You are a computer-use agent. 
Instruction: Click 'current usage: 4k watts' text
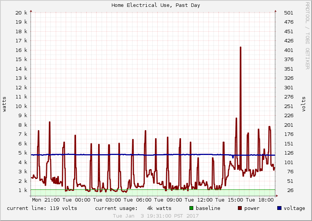pyautogui.click(x=133, y=208)
